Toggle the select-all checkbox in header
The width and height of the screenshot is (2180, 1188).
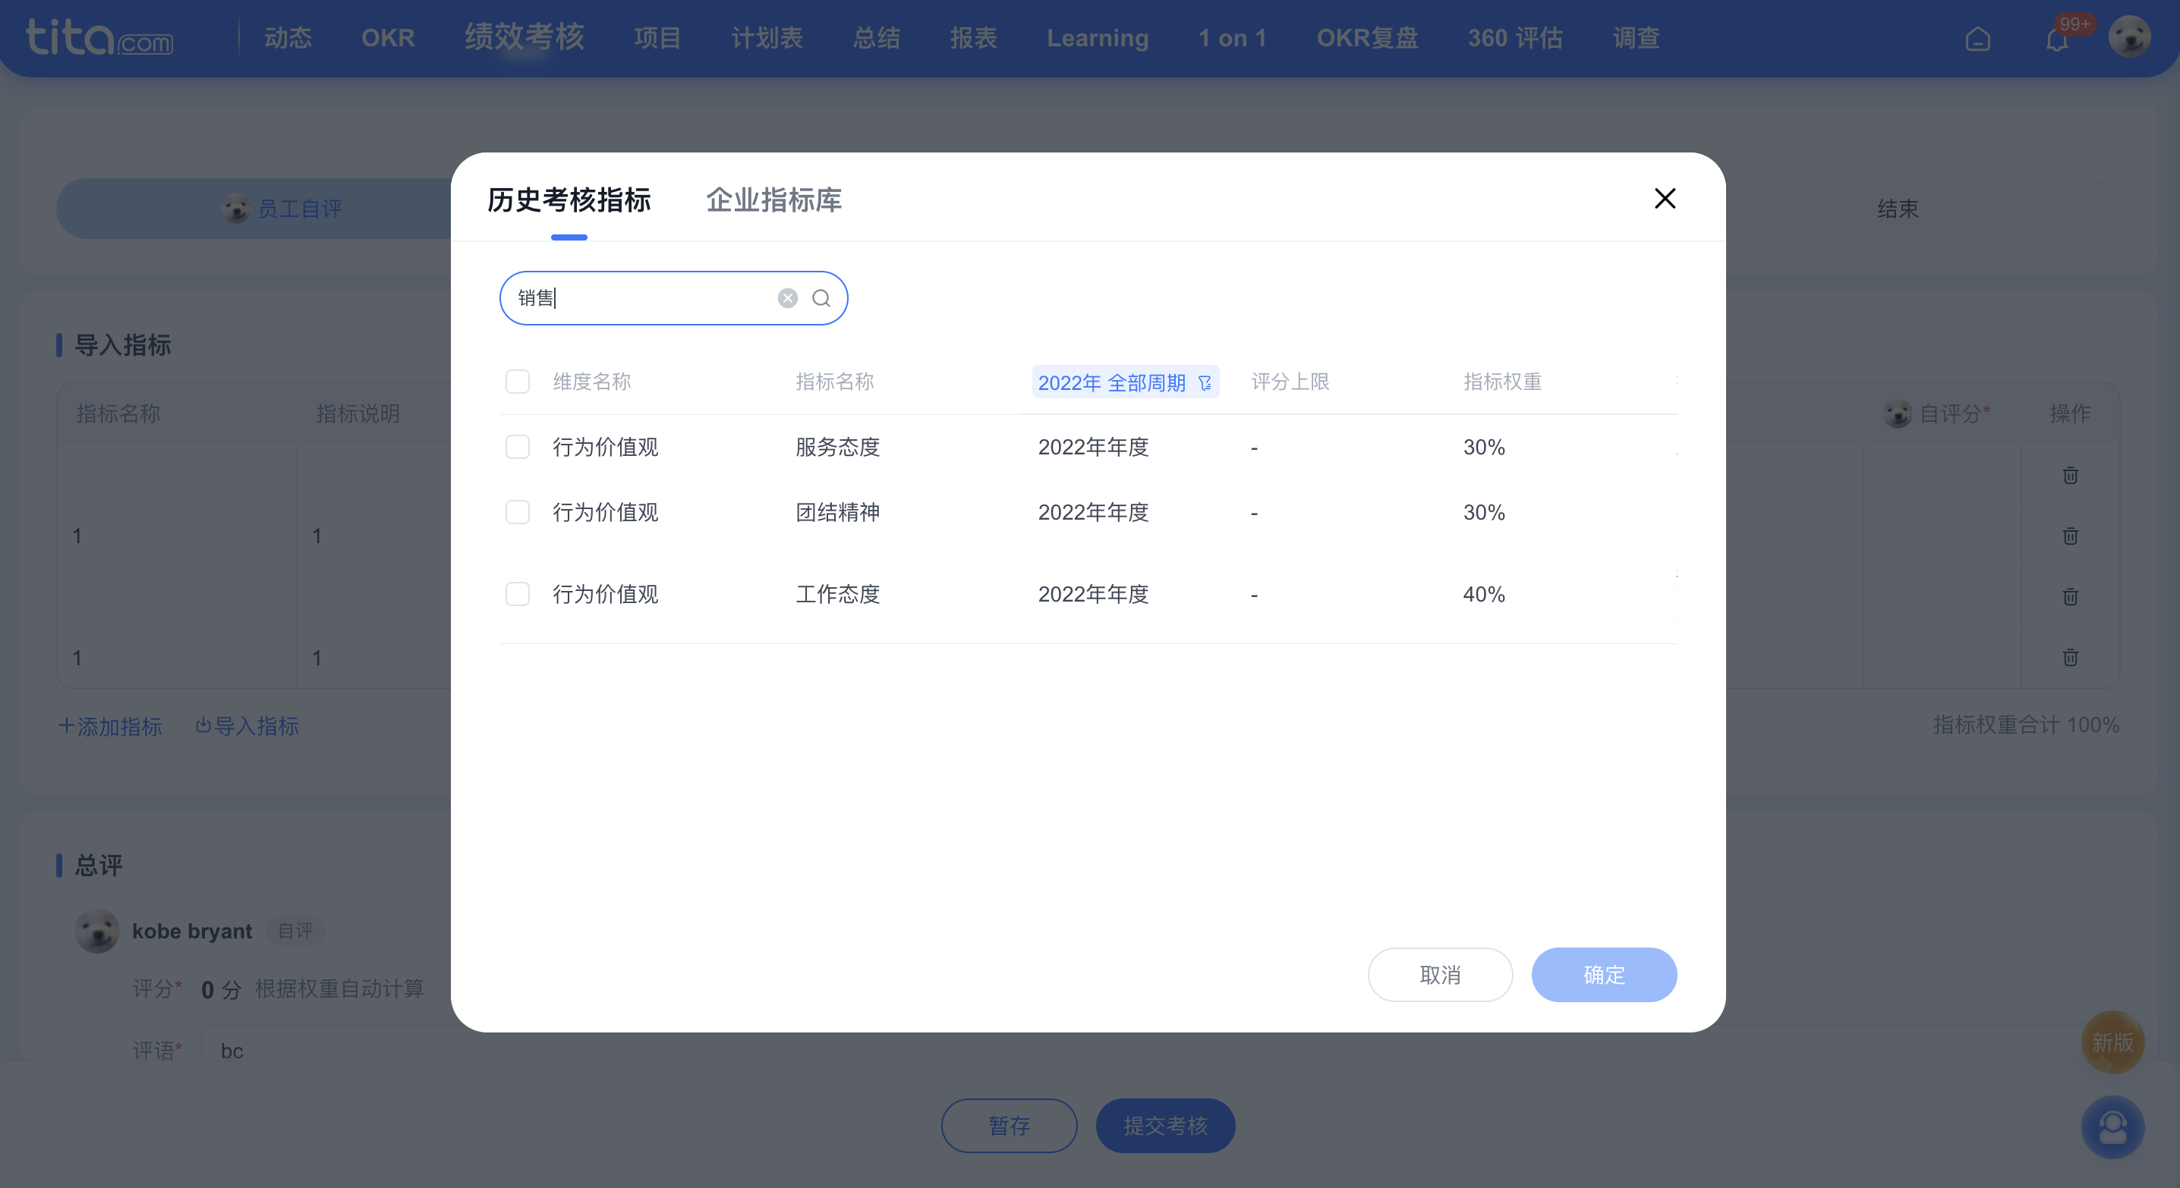[x=517, y=382]
